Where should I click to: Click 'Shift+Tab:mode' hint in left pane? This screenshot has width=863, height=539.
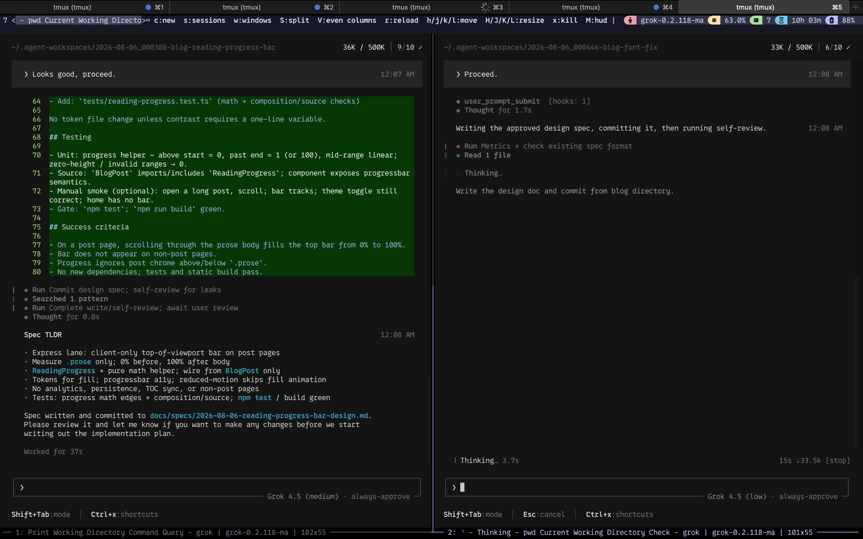point(41,514)
